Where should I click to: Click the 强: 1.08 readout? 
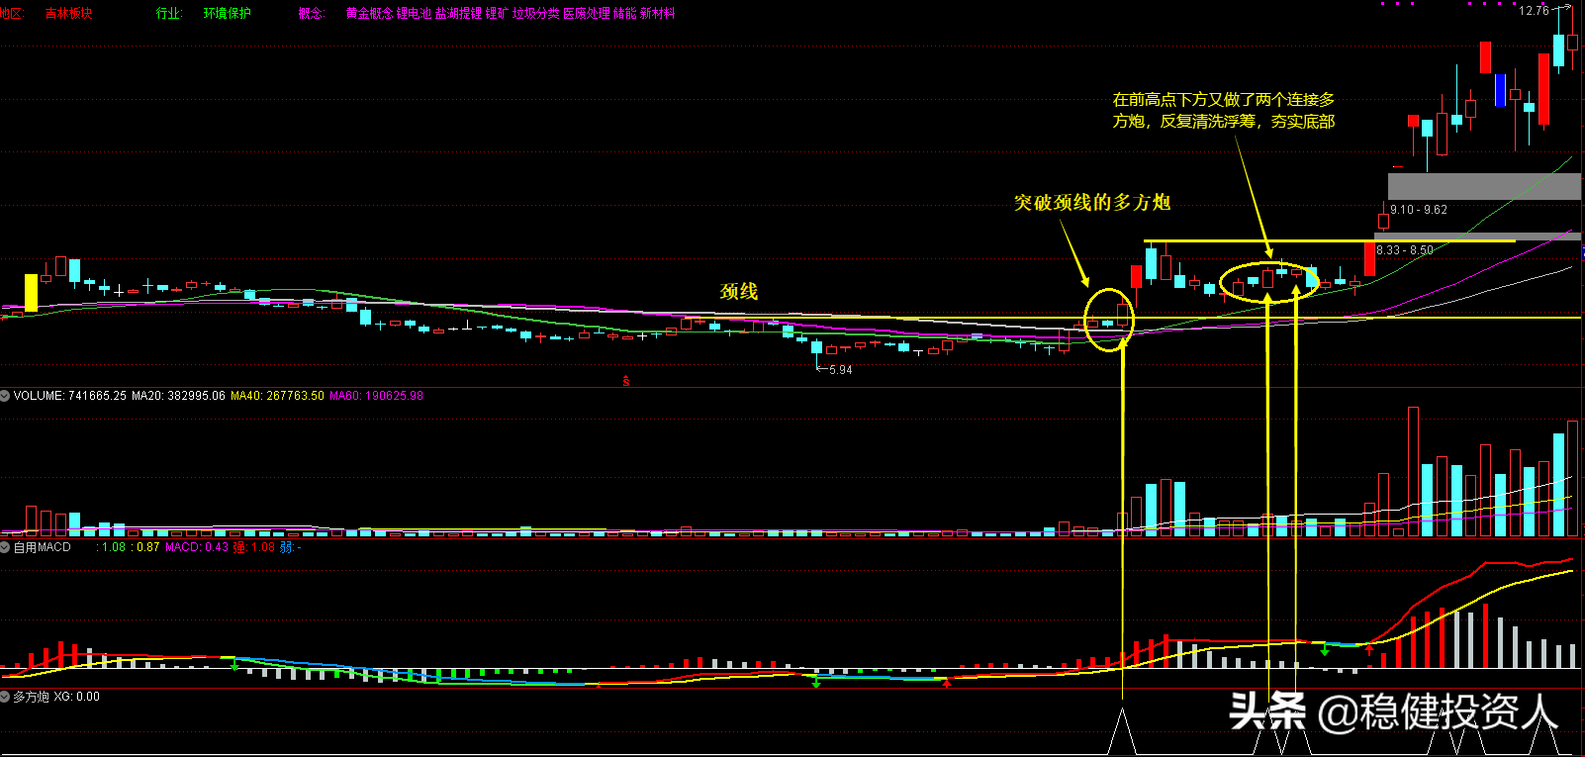254,547
